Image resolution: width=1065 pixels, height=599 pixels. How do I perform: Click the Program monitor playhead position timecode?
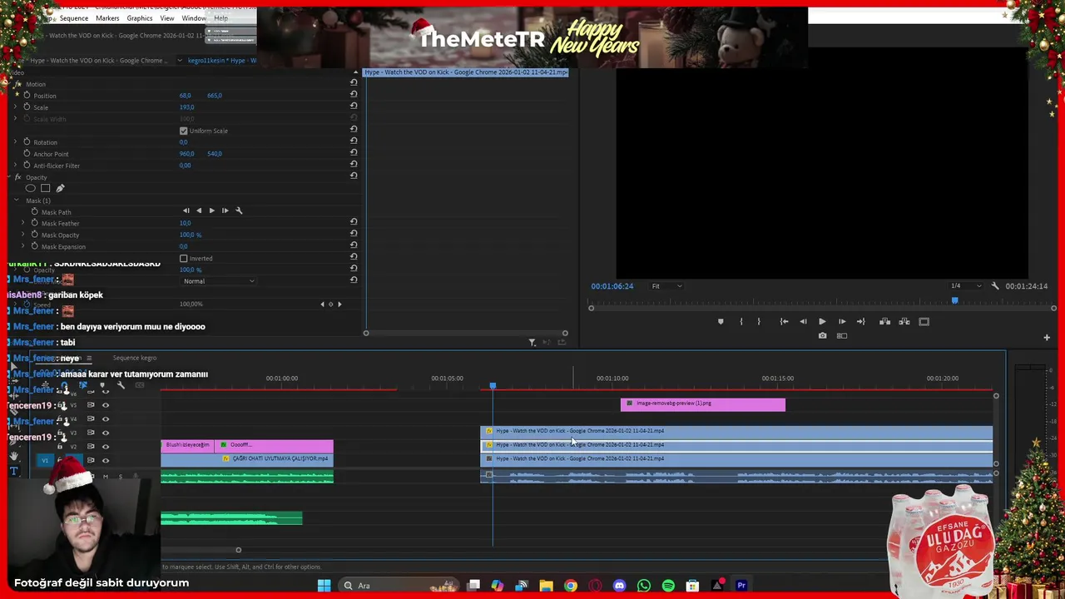pyautogui.click(x=612, y=285)
